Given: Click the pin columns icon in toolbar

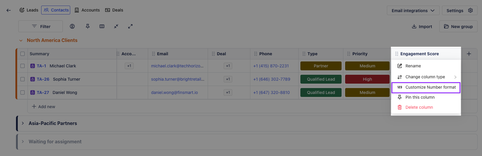Looking at the screenshot, I should 88,26.
